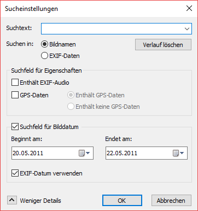Screen dimensions: 198x211
Task: Open the Endet am calendar picker icon
Action: click(x=178, y=153)
